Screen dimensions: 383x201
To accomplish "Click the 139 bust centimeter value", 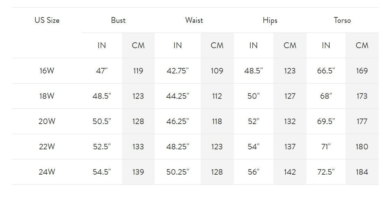I will [x=138, y=172].
